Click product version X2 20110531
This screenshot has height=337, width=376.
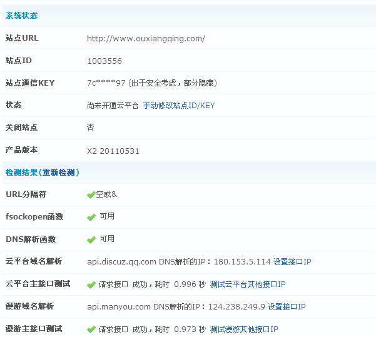113,151
